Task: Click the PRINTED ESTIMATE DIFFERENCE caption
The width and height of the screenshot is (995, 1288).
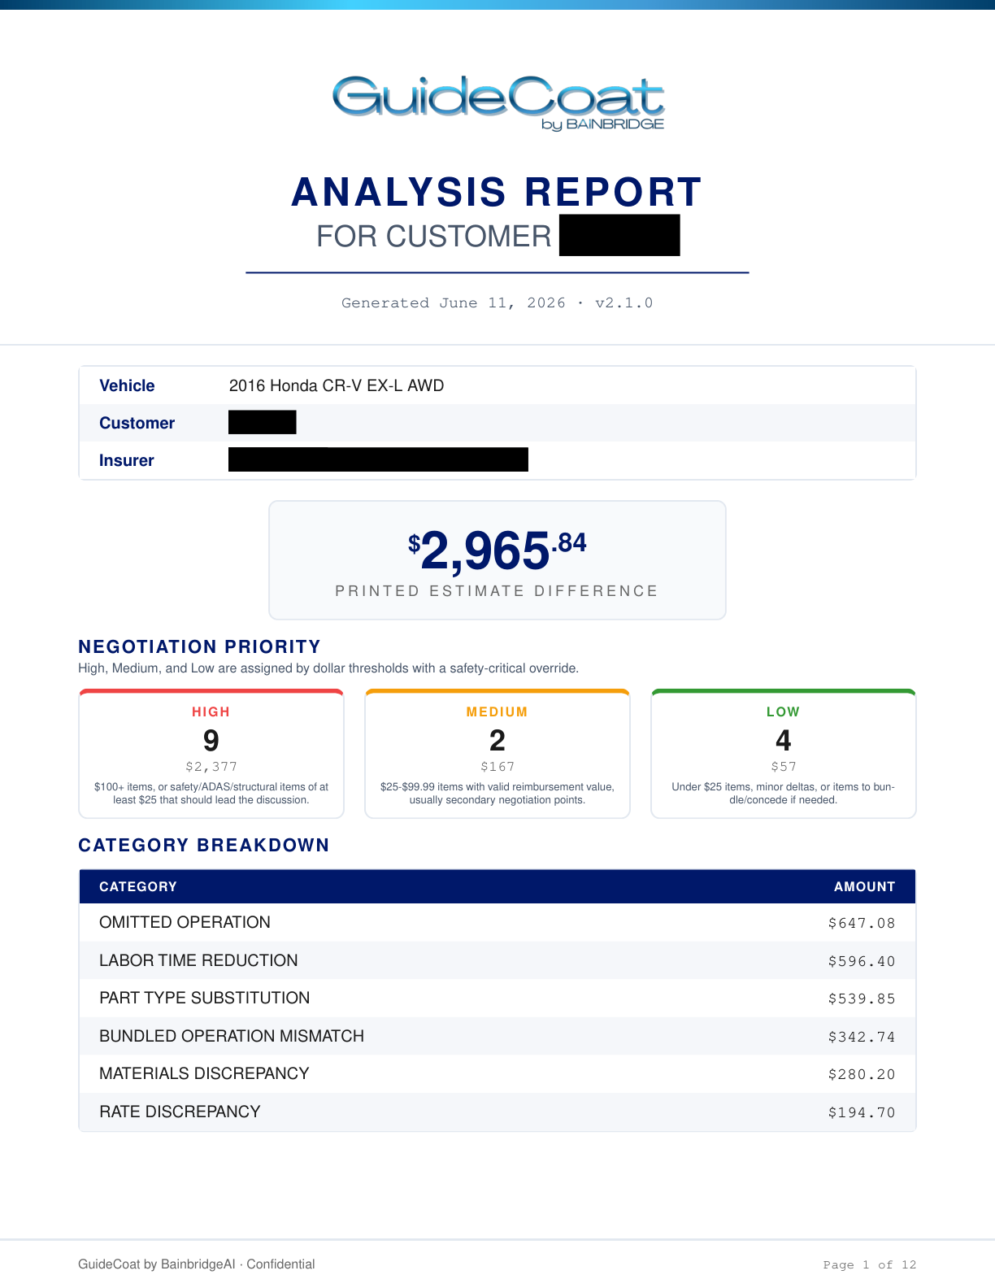Action: tap(497, 591)
